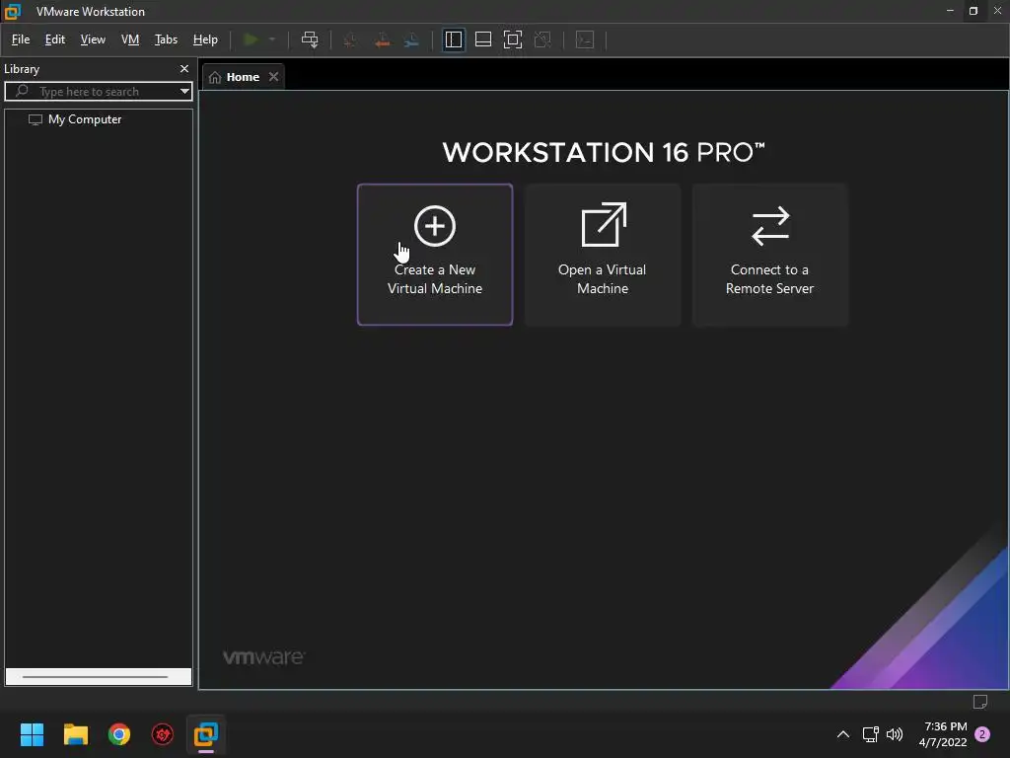Close the Library panel
The image size is (1010, 758).
point(184,69)
